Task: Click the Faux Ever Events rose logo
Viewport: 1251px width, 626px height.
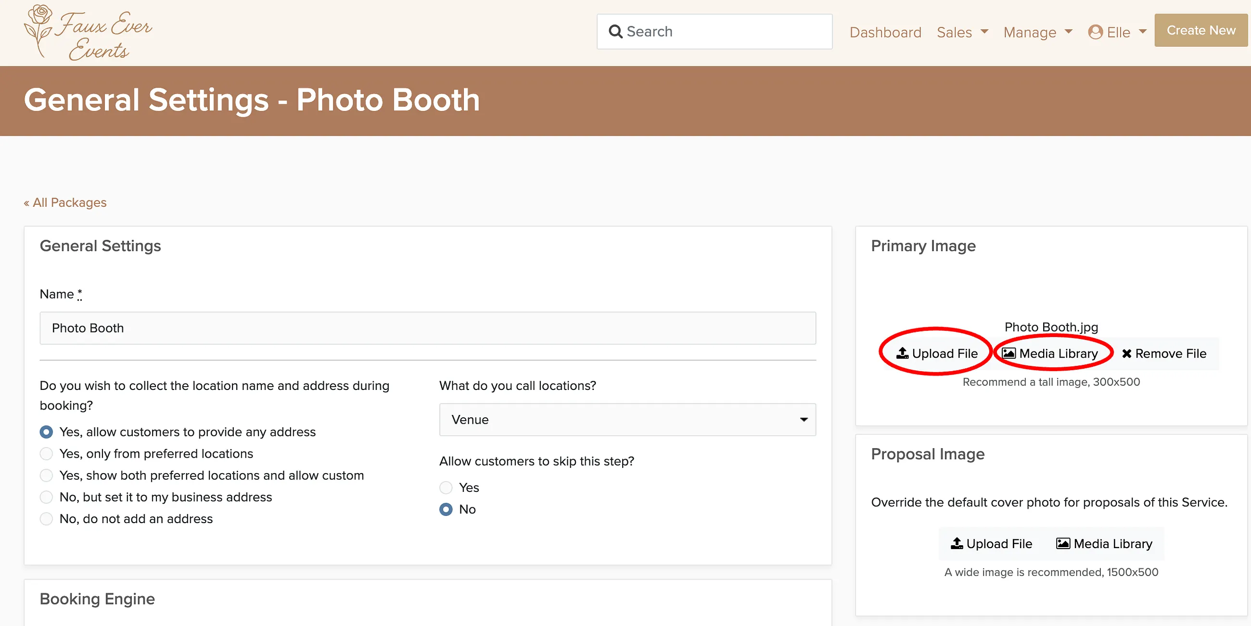Action: click(38, 31)
